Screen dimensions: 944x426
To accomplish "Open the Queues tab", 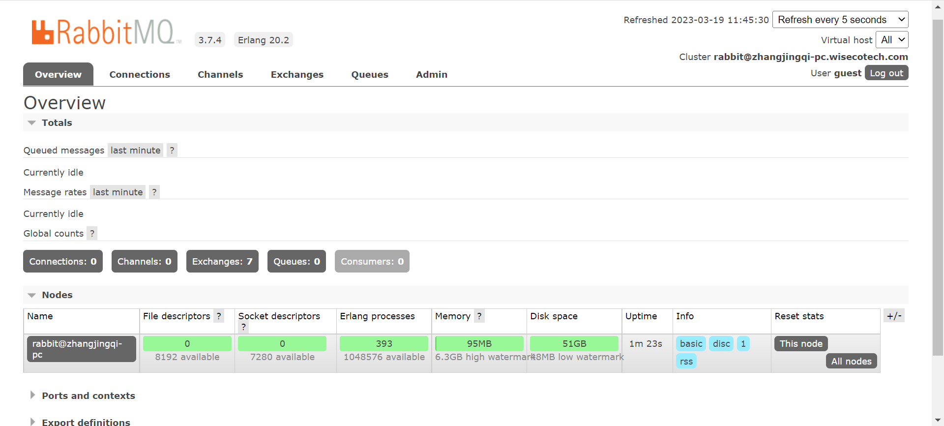I will click(370, 74).
